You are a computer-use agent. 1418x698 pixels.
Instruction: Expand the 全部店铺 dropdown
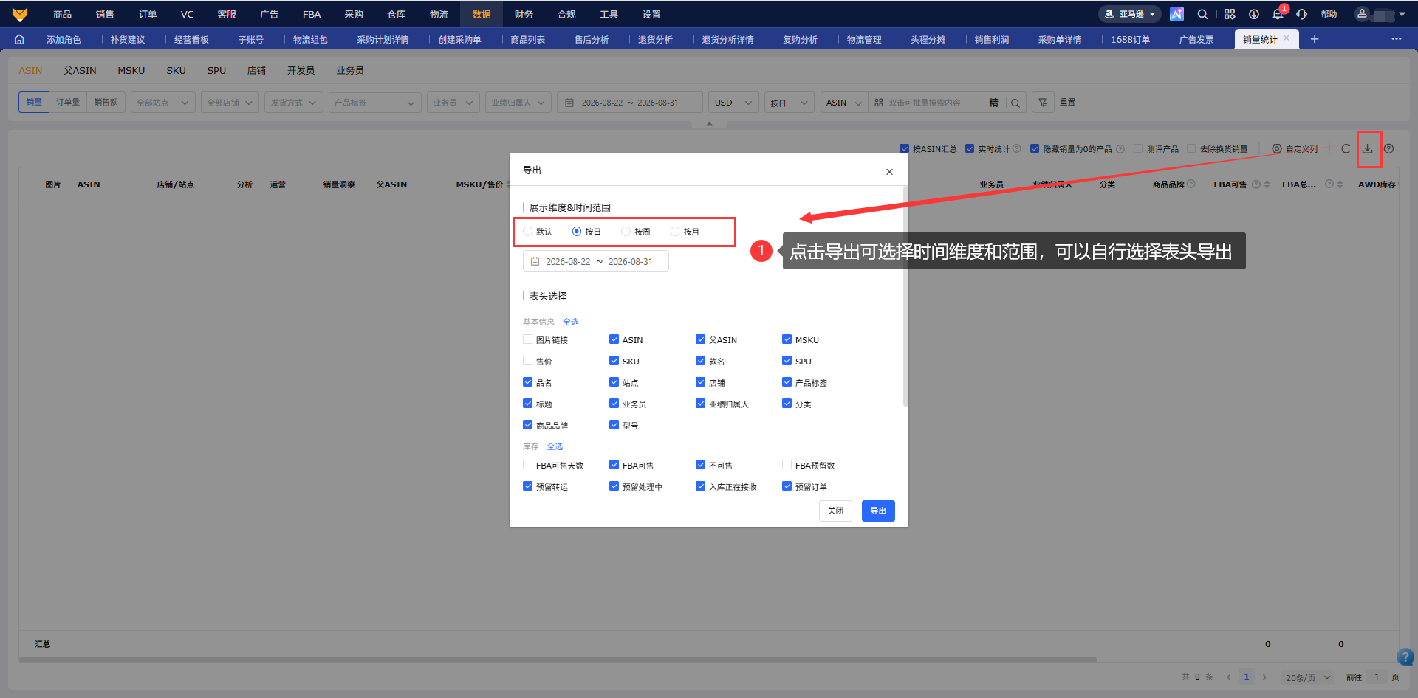[230, 103]
